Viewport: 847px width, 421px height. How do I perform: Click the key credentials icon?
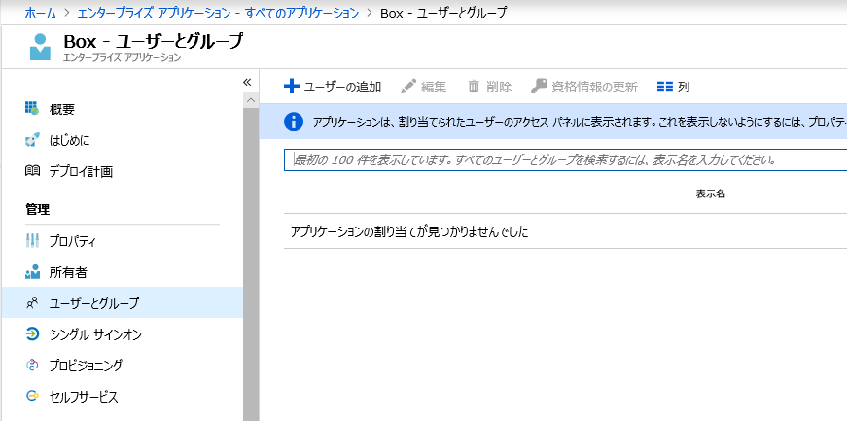click(x=539, y=87)
